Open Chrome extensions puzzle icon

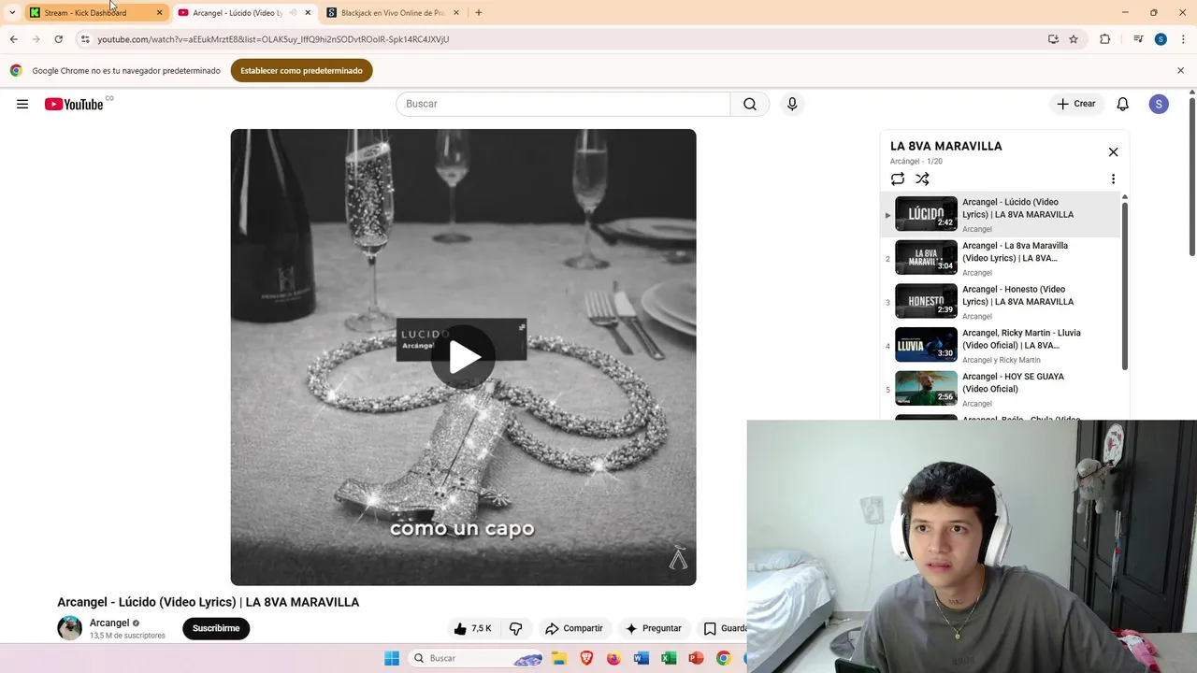[x=1104, y=39]
